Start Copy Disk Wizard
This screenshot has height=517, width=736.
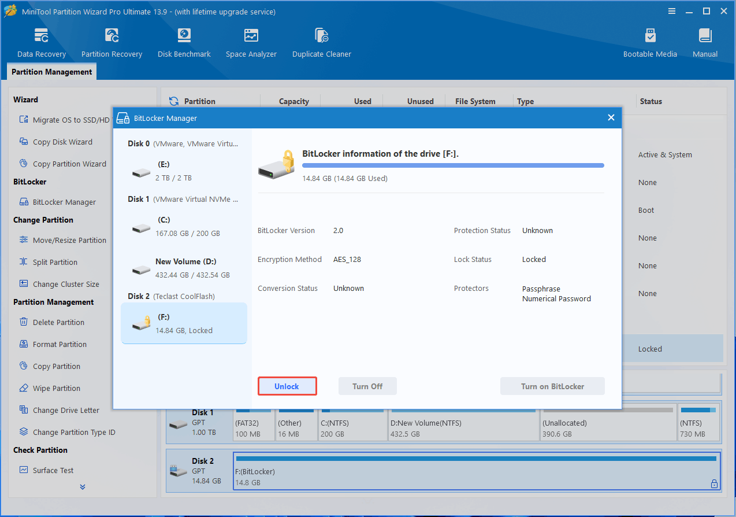coord(55,142)
